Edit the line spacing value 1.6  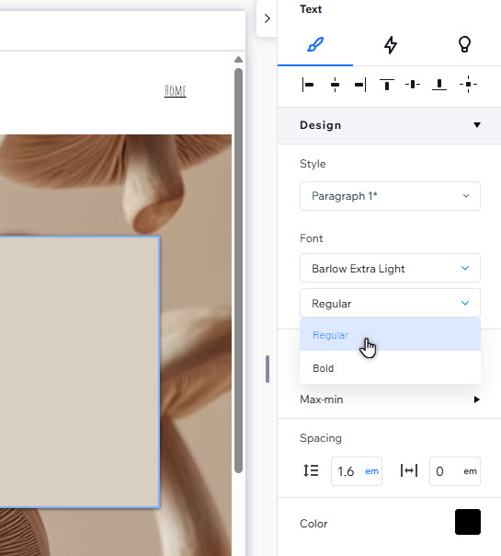pyautogui.click(x=346, y=471)
